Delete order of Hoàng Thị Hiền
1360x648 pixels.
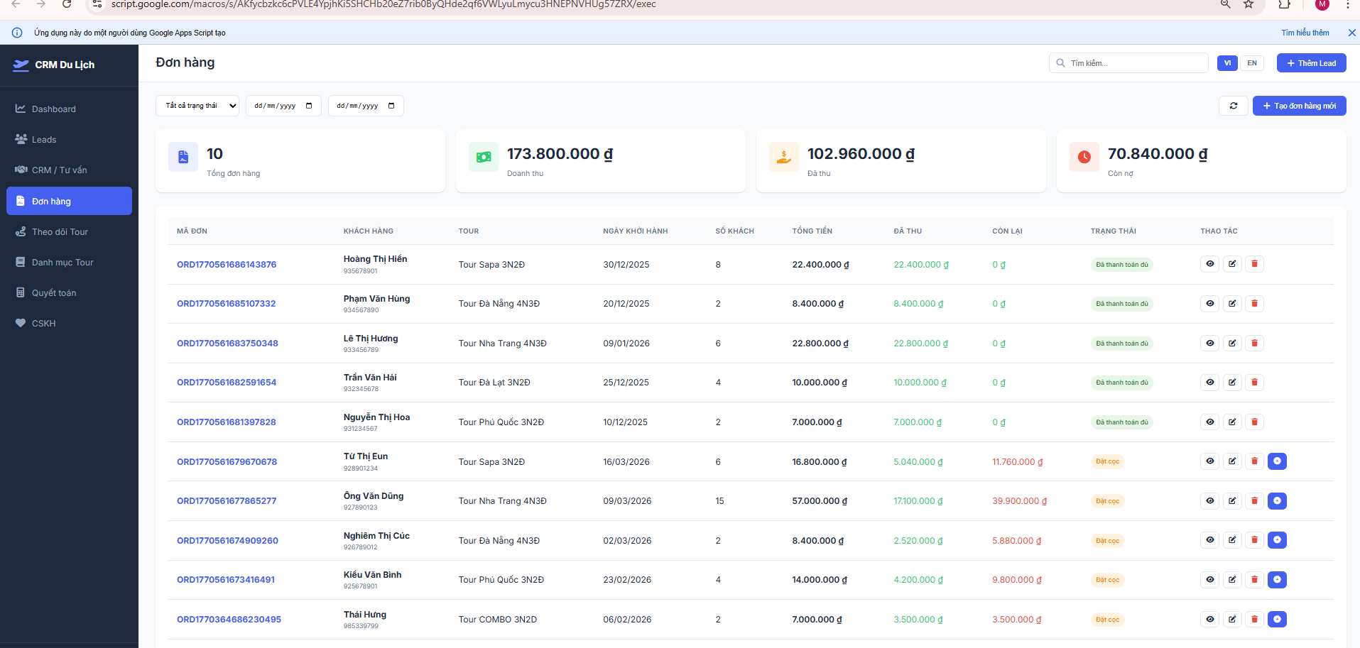point(1254,264)
